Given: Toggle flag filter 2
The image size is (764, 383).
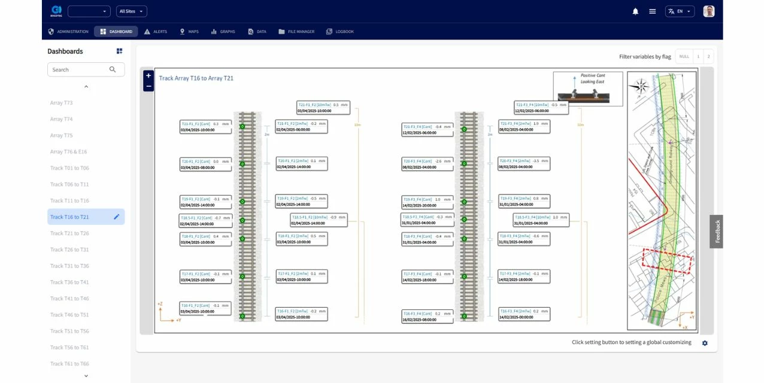Looking at the screenshot, I should (x=708, y=56).
